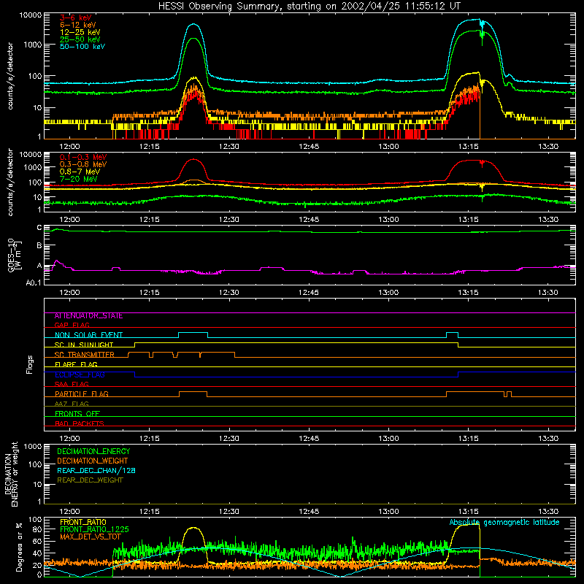Viewport: 584px width, 584px height.
Task: Select the 25-50 keV legend label
Action: 80,39
